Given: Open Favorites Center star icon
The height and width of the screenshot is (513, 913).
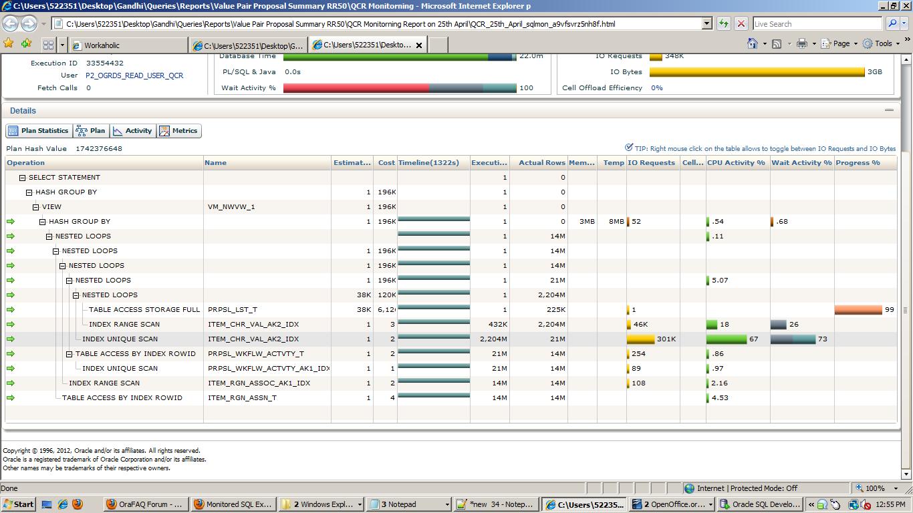Looking at the screenshot, I should [x=9, y=43].
